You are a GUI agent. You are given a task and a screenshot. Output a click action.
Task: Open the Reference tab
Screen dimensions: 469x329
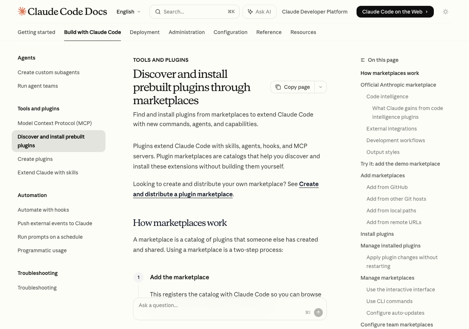[x=269, y=32]
